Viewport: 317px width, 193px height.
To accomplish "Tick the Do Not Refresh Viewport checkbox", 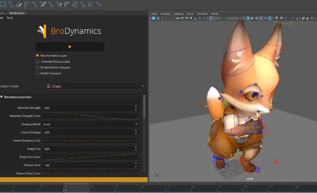I will tap(37, 67).
